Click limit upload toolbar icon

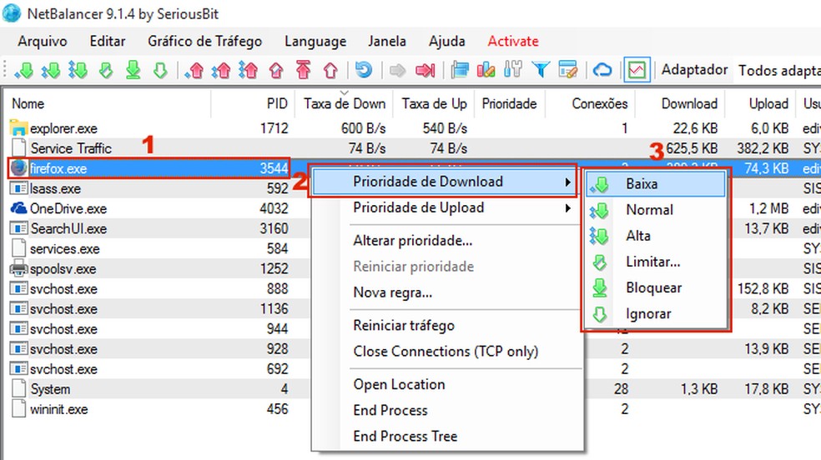click(276, 69)
